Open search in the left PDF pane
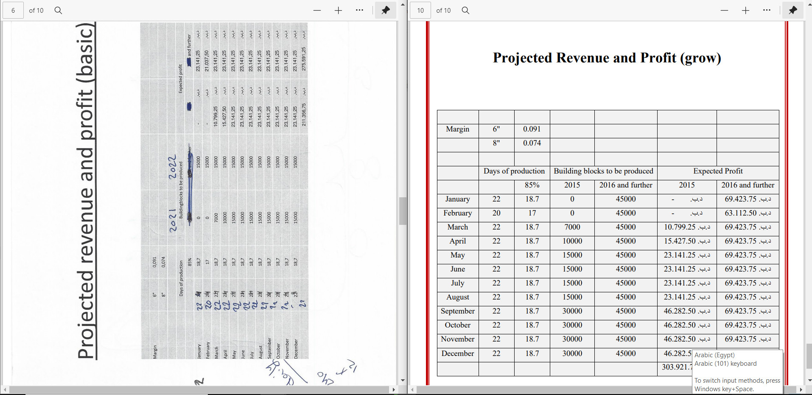The image size is (812, 395). [x=58, y=10]
